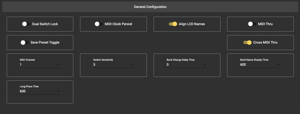Turn on the MIDI Clock Persist switch

pos(99,24)
